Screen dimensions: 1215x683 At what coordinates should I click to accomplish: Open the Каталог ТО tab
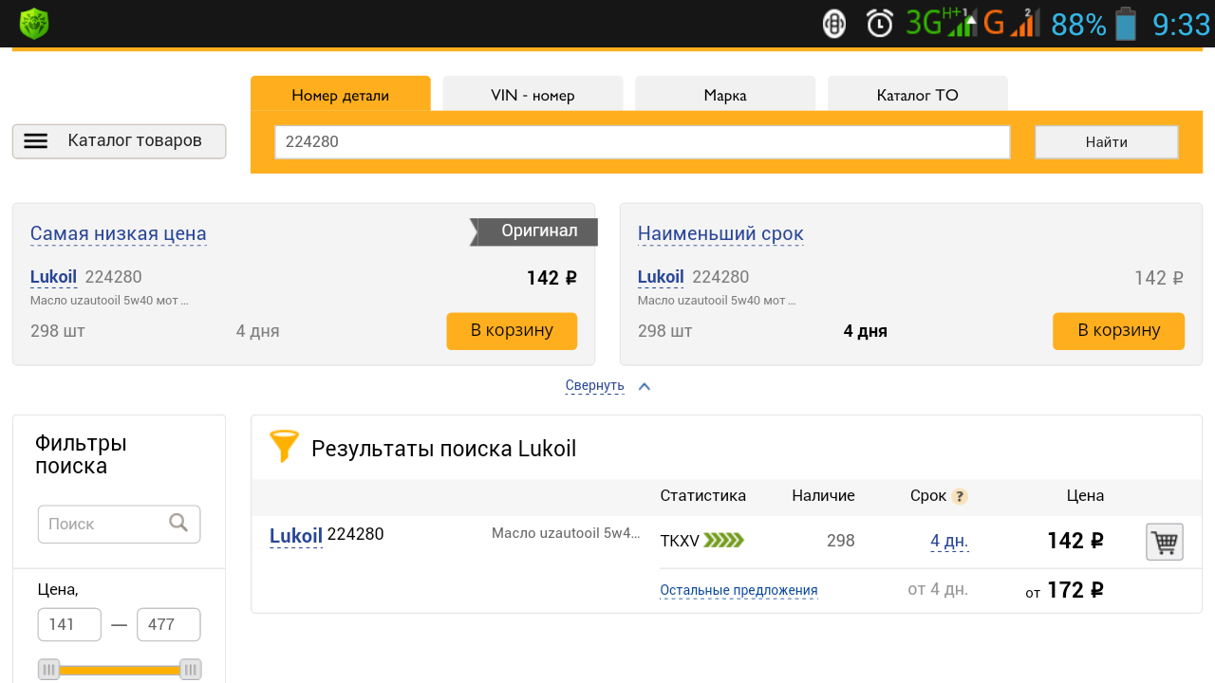pos(918,94)
